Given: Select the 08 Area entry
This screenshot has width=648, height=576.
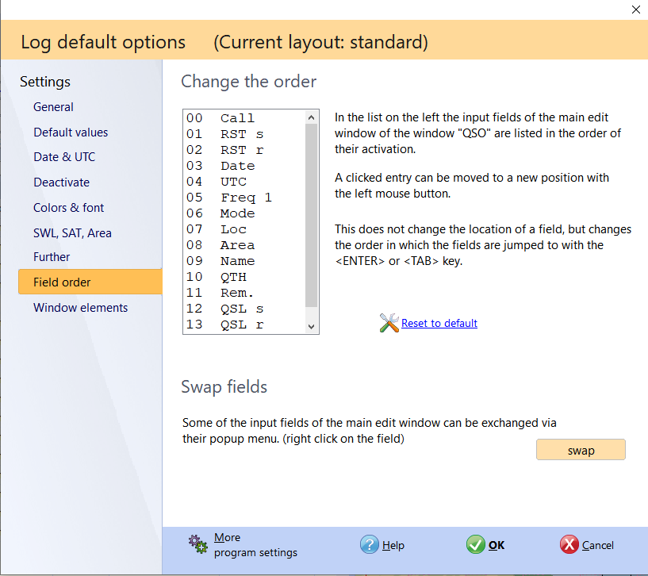Looking at the screenshot, I should [x=244, y=245].
